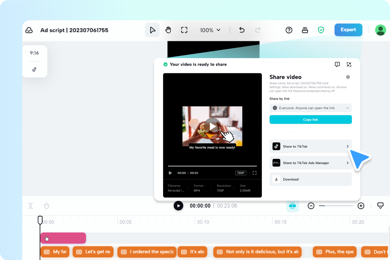Toggle fullscreen in the video preview
The height and width of the screenshot is (260, 390).
[x=254, y=173]
